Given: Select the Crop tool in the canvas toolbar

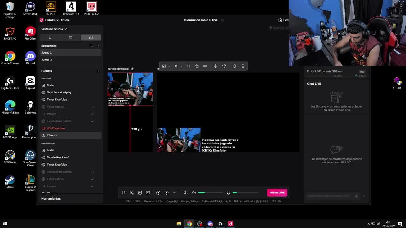Looking at the screenshot, I should [188, 66].
